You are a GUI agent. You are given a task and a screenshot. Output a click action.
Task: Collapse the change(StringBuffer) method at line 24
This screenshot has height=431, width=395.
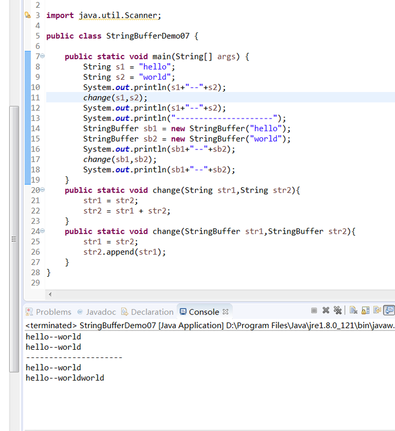[x=42, y=231]
